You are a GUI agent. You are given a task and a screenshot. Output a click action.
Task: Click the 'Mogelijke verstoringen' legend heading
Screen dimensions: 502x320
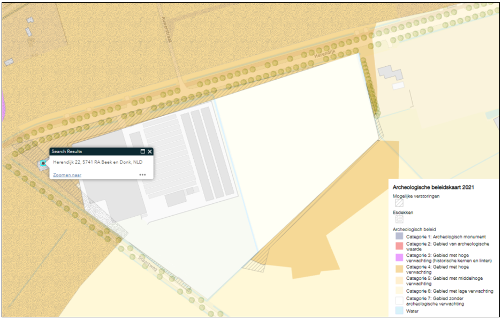[x=416, y=196]
